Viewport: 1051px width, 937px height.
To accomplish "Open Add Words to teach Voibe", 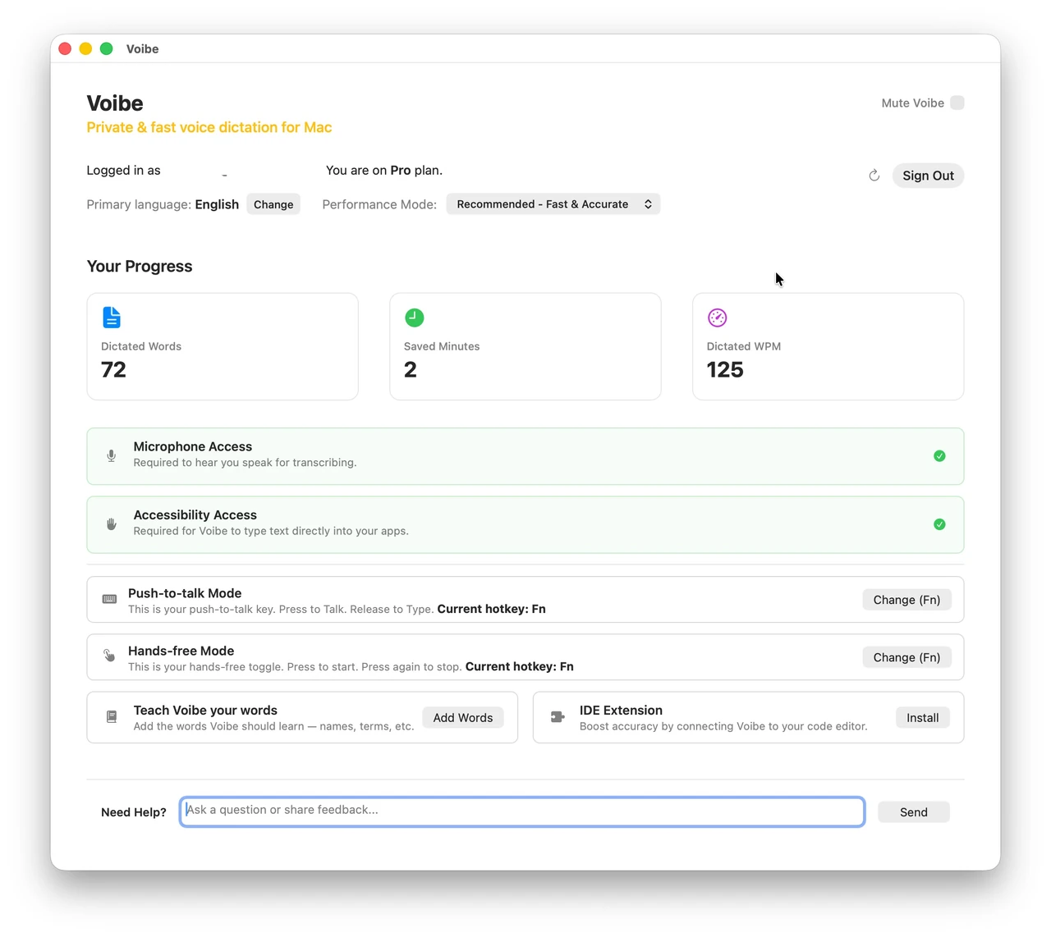I will tap(463, 718).
